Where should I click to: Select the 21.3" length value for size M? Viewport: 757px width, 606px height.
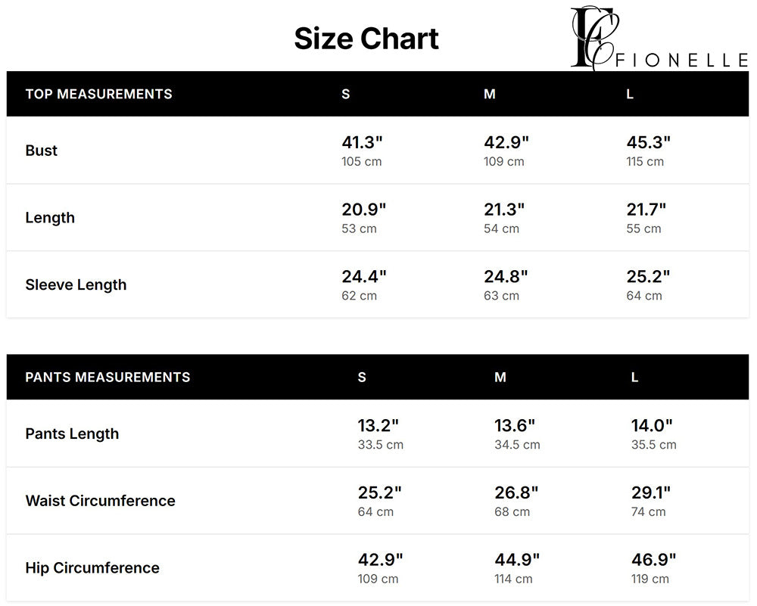(504, 210)
